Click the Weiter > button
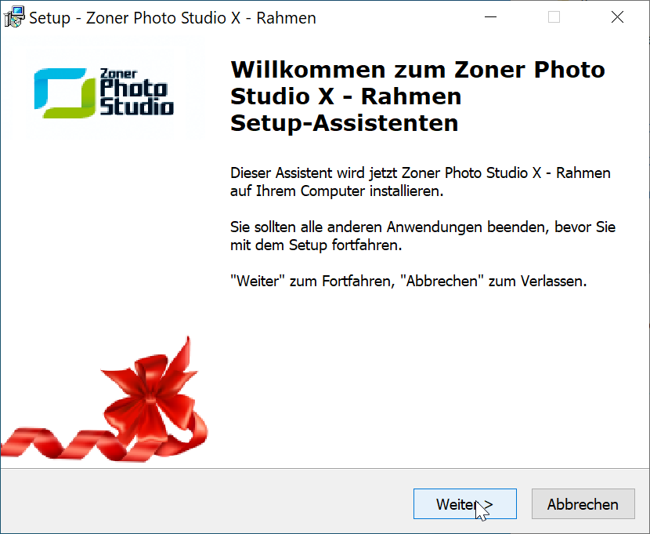 coord(464,503)
